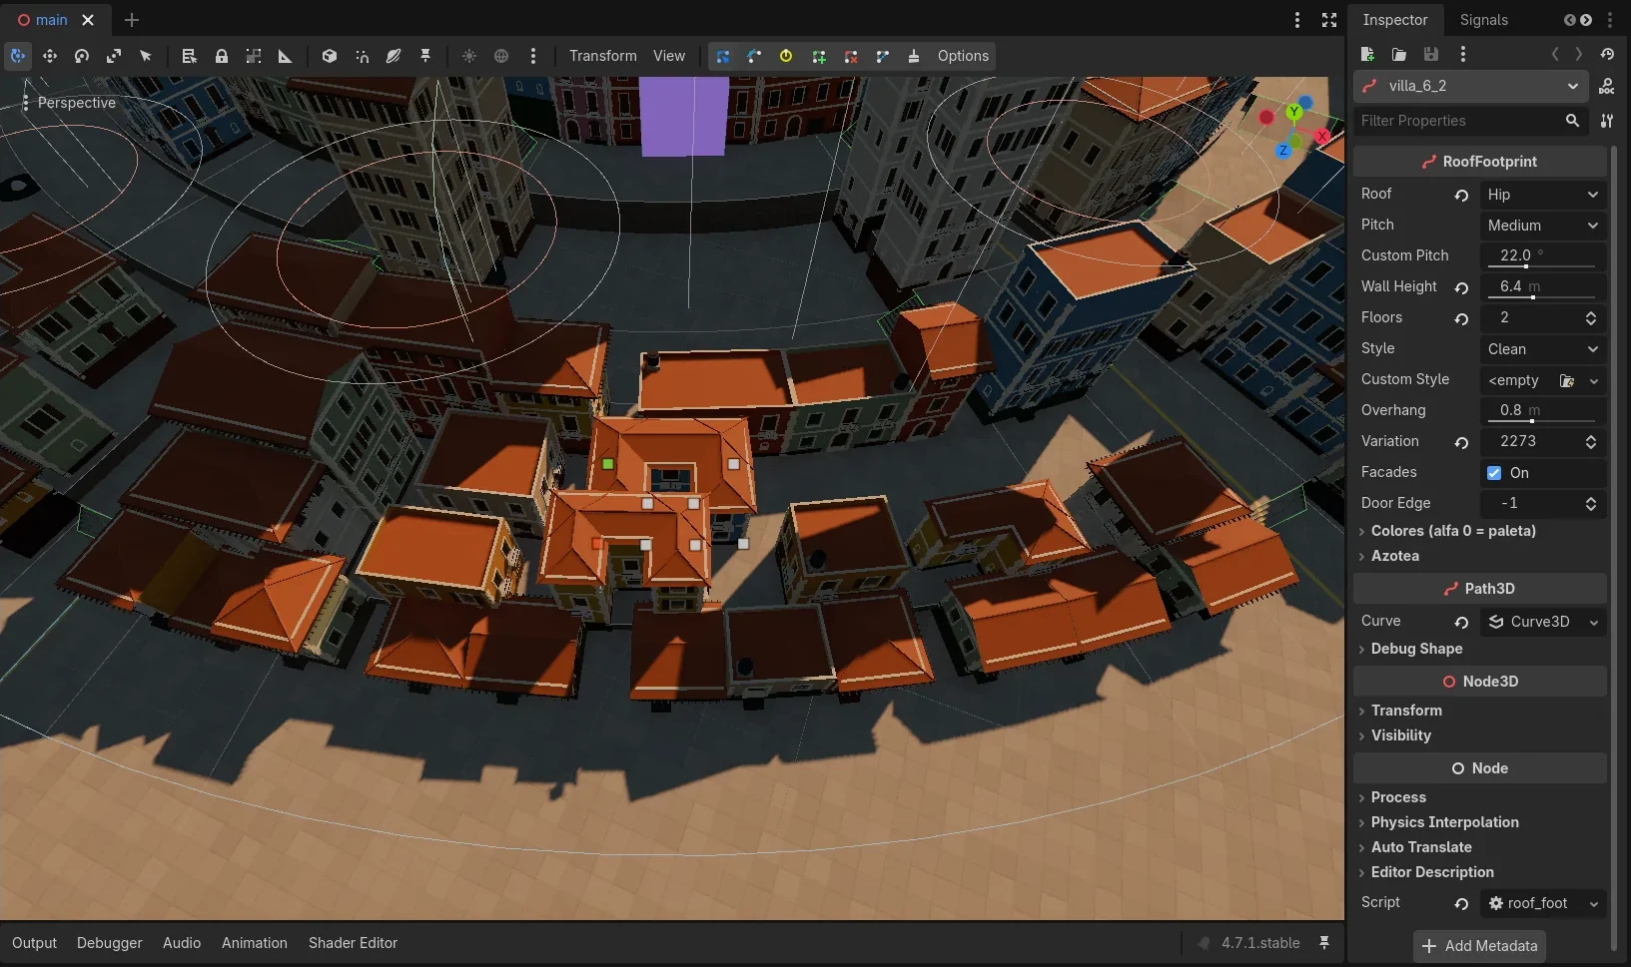The height and width of the screenshot is (967, 1631).
Task: Click the new resource icon in Inspector
Action: tap(1368, 54)
